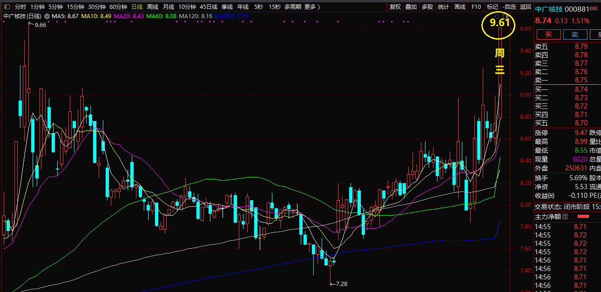Click the 卖三 ask price 8.77
601x292 pixels.
581,63
